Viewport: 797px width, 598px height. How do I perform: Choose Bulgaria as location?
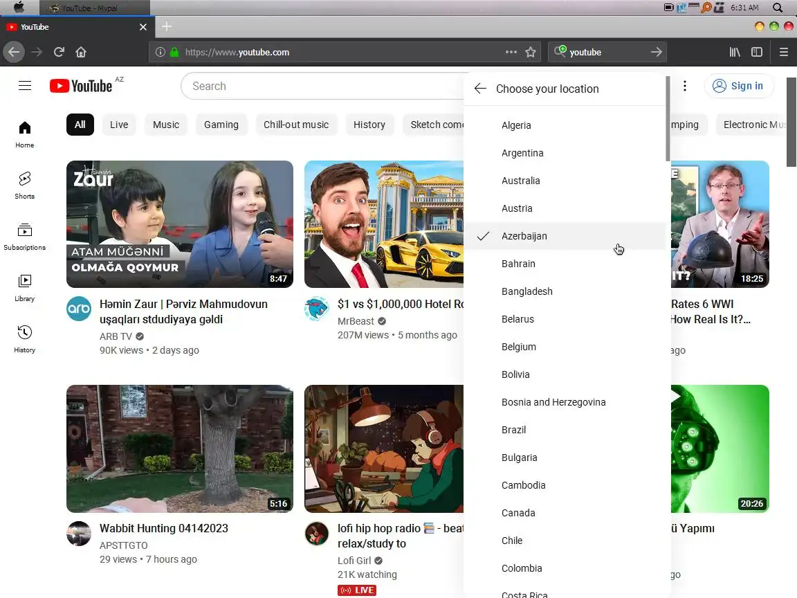565,457
